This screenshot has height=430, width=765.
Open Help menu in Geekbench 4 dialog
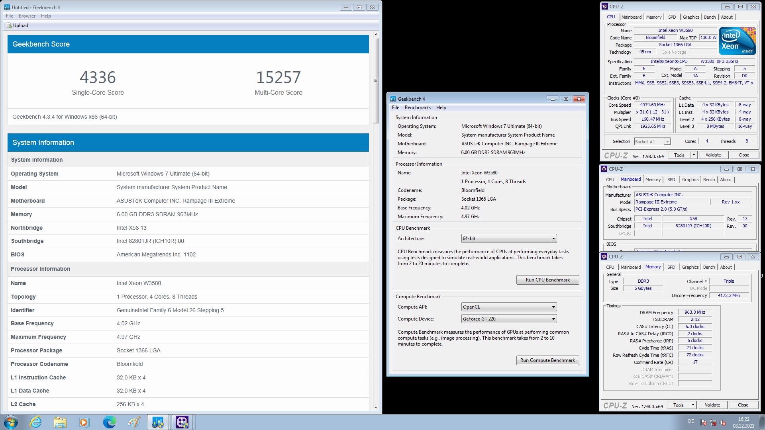(441, 107)
